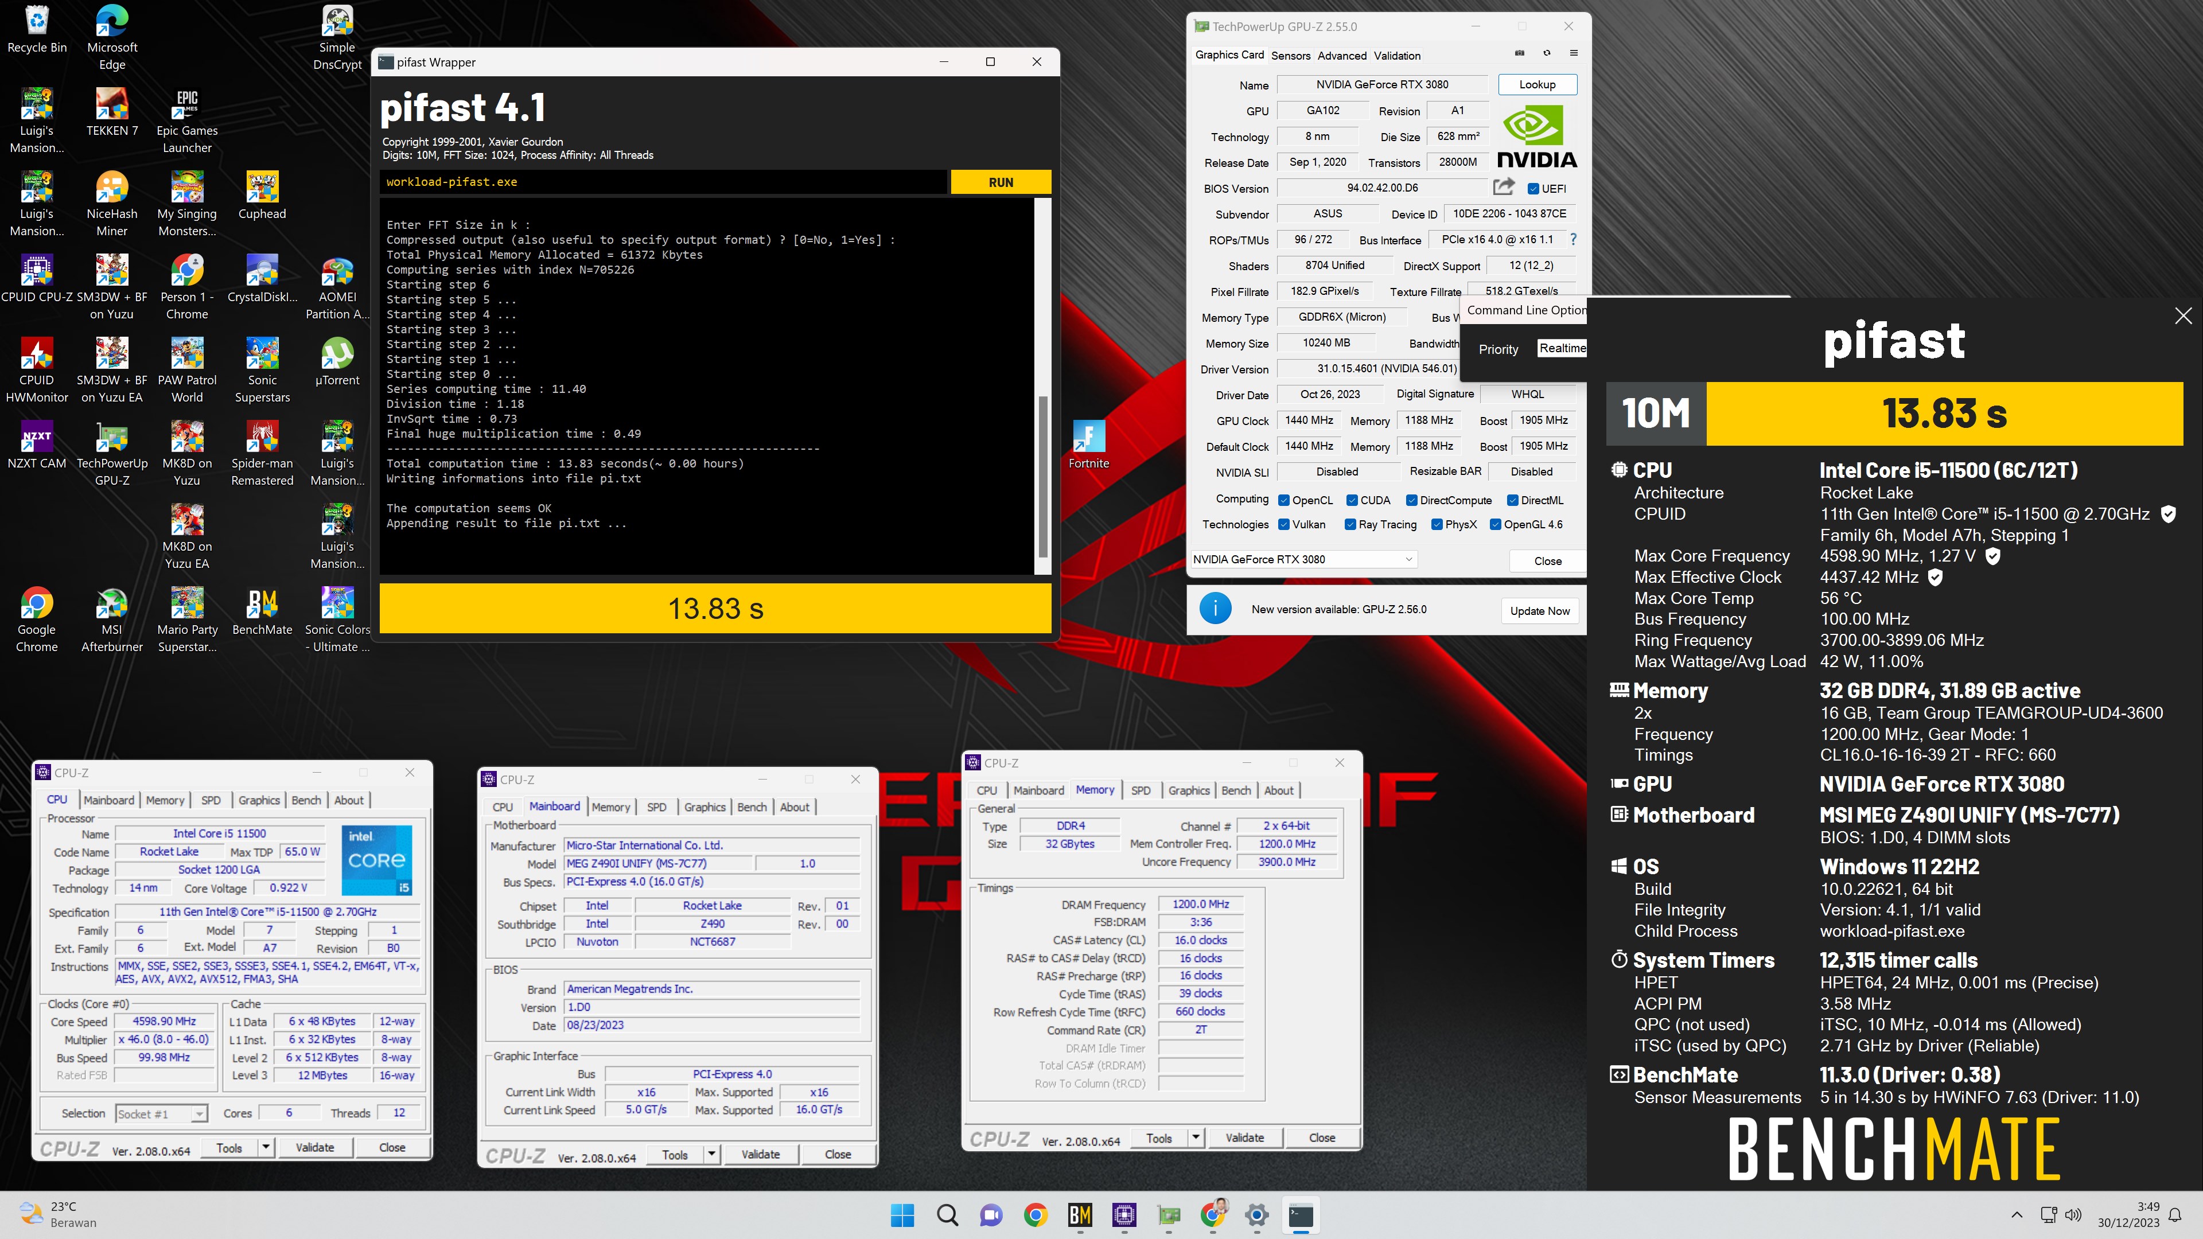Open Windows Start button on taskbar
The image size is (2203, 1239).
(902, 1215)
